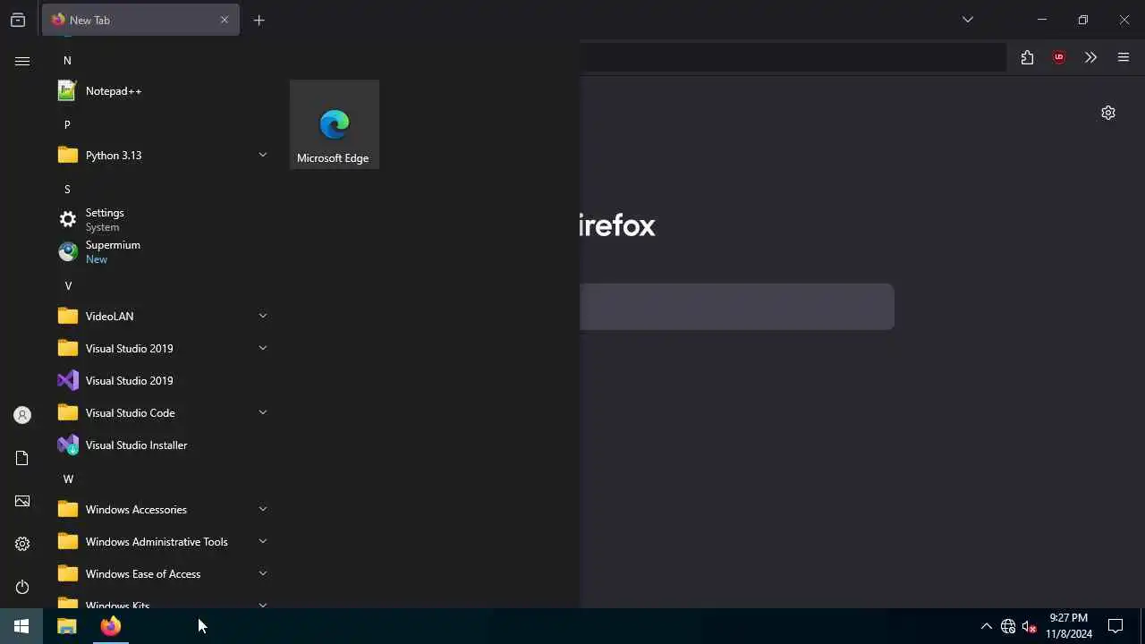1145x644 pixels.
Task: Show hidden system tray icons
Action: (986, 626)
